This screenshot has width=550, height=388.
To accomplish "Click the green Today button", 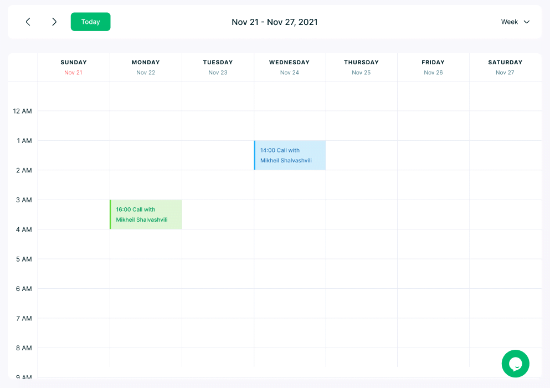I will pos(90,22).
